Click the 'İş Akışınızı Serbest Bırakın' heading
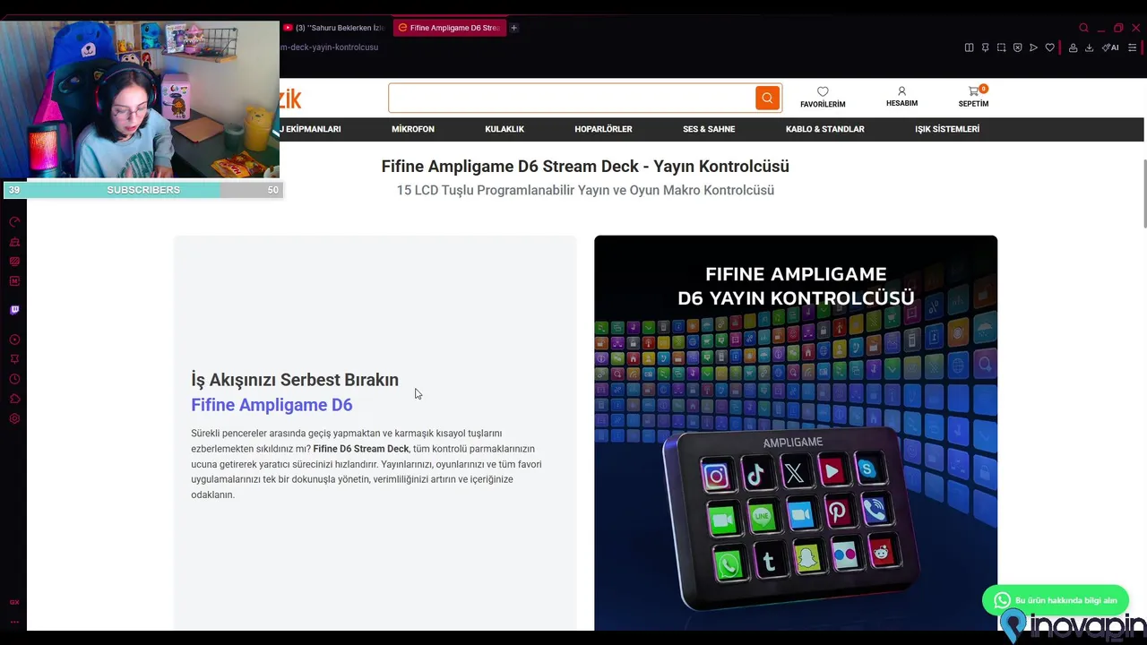1147x645 pixels. 295,380
